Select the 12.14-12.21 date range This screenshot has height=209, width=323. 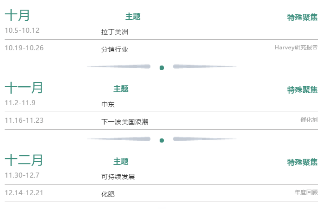pos(24,193)
